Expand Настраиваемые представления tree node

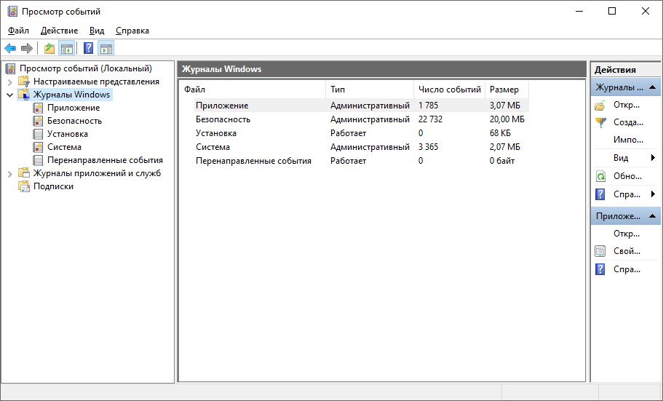click(10, 82)
